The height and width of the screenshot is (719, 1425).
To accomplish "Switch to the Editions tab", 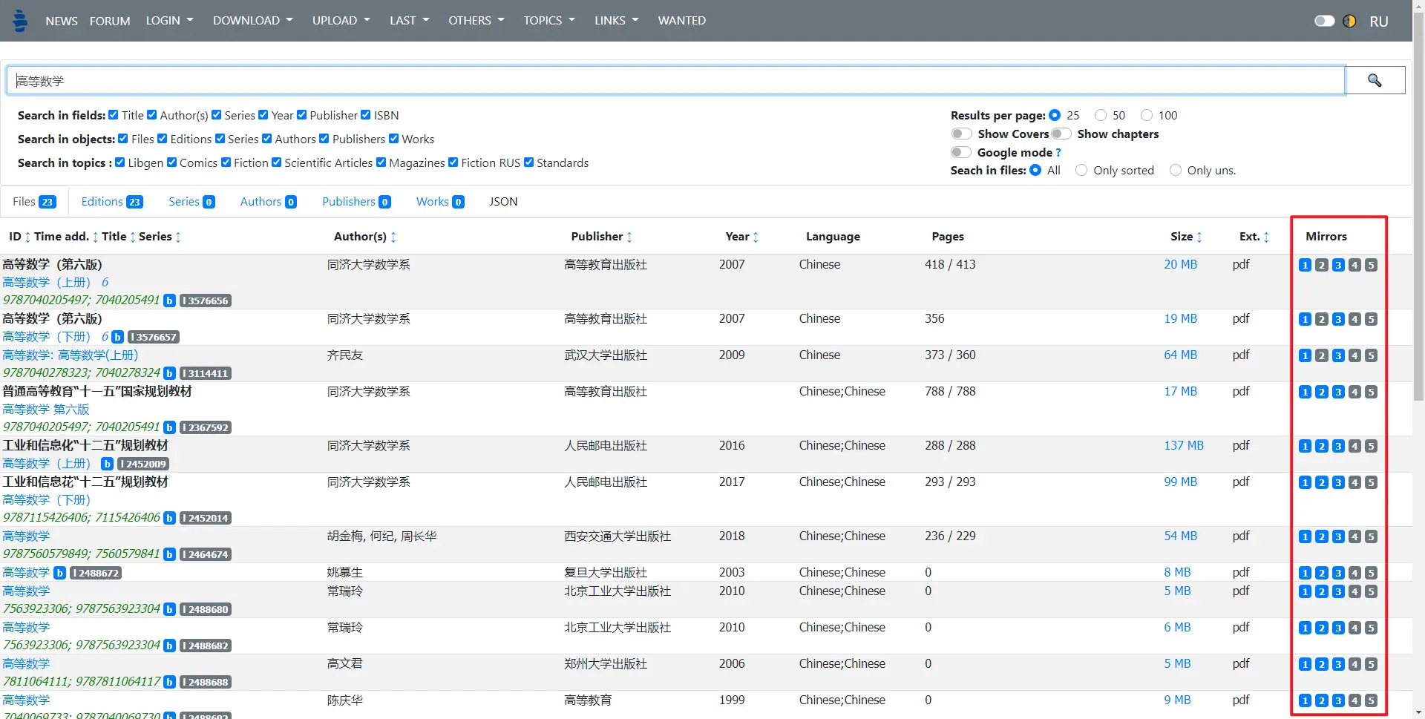I will 111,202.
